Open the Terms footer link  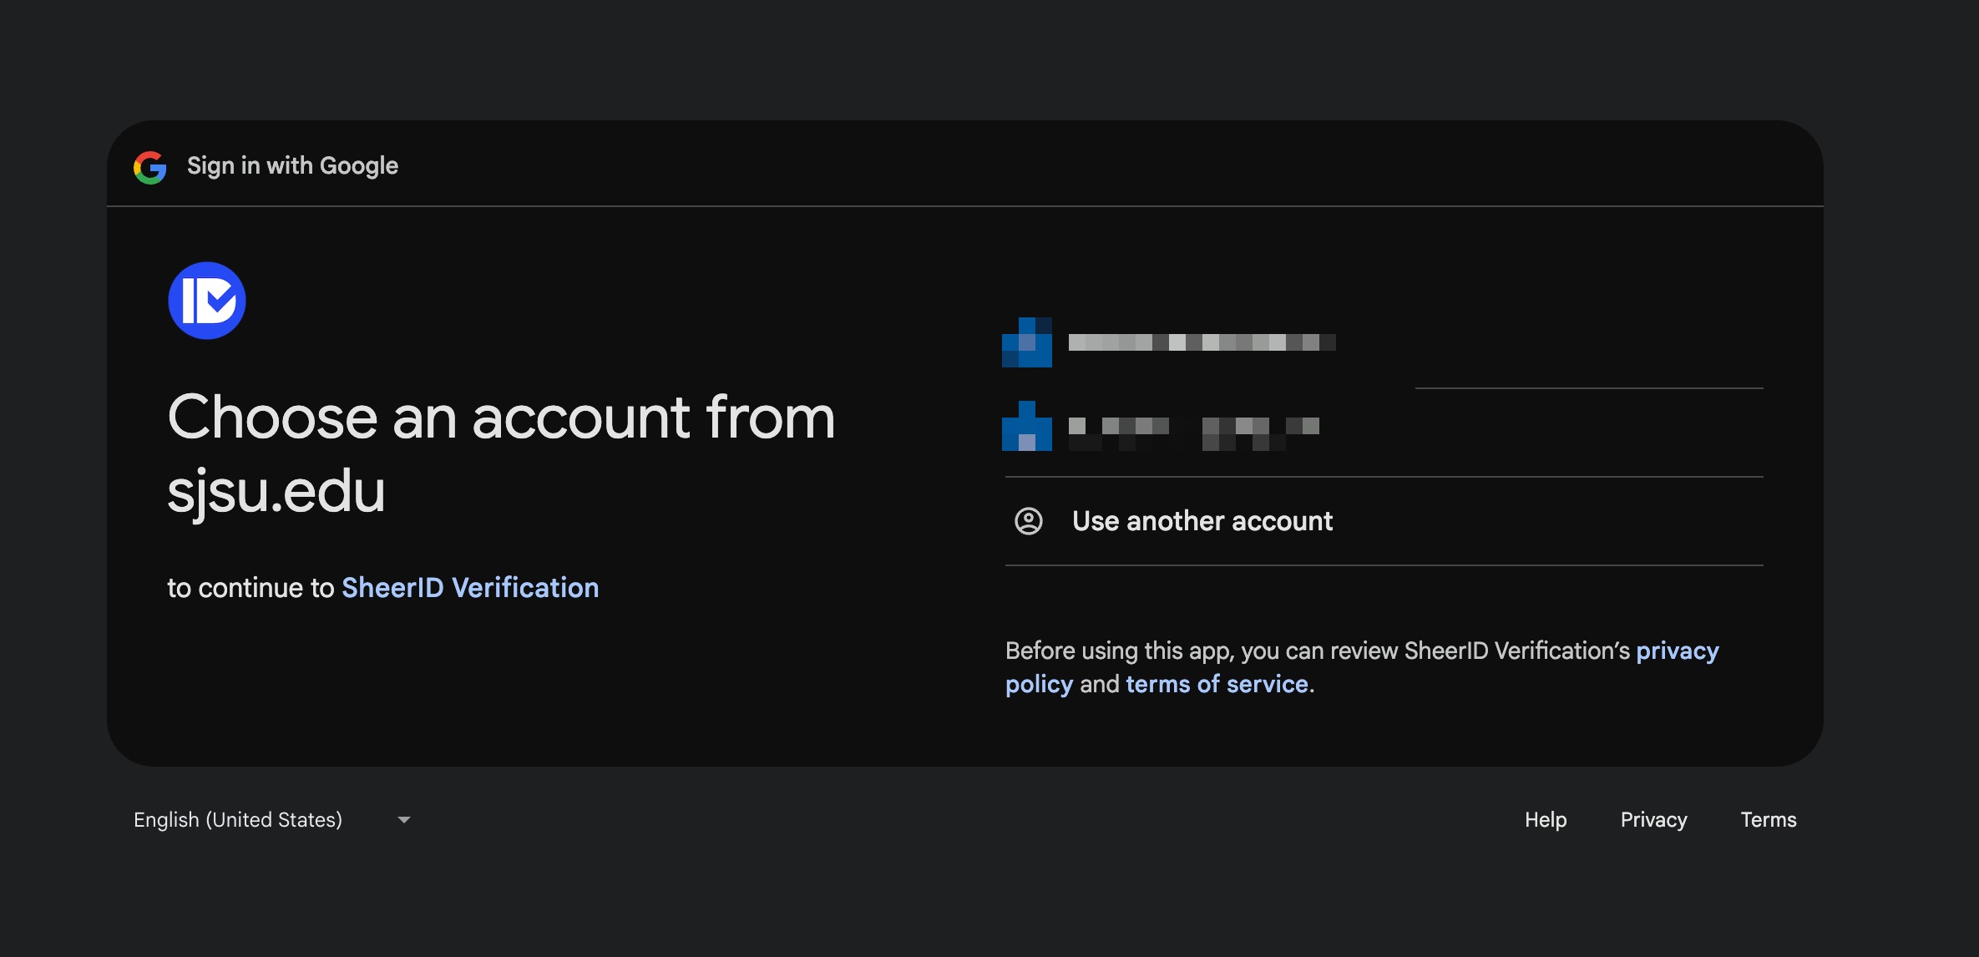pos(1769,820)
